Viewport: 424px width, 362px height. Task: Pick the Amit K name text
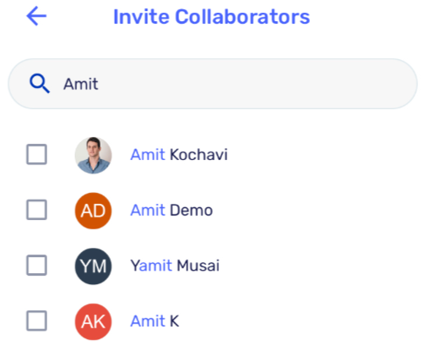[x=155, y=321]
